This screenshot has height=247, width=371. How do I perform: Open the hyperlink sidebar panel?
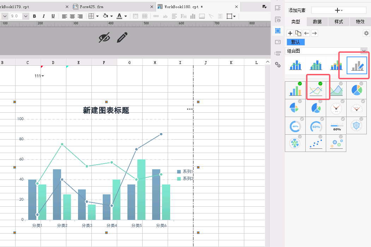[x=278, y=64]
